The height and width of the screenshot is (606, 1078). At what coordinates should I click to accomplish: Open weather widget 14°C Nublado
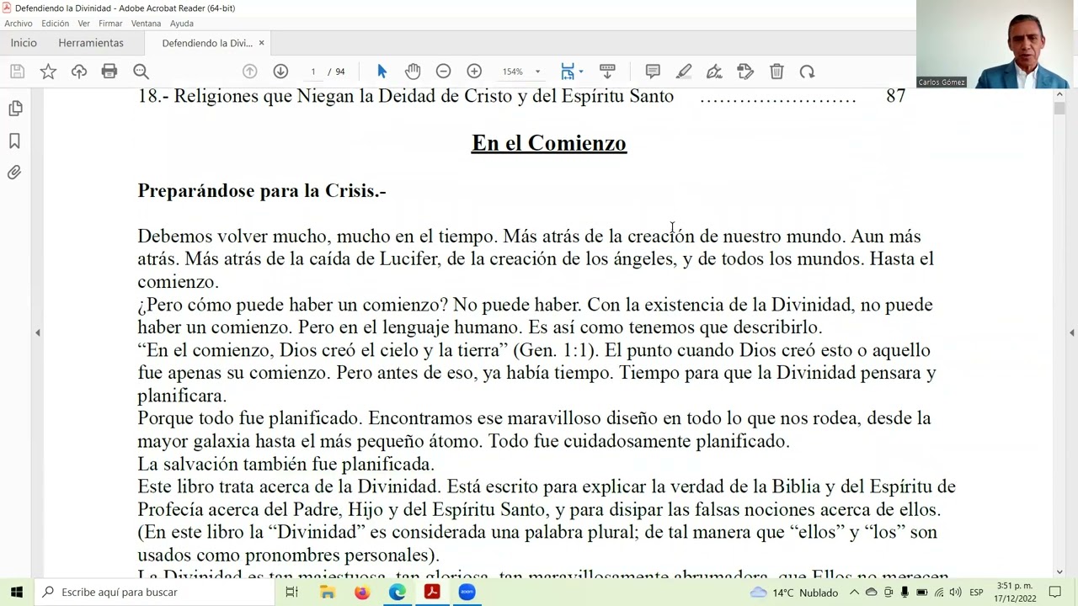[794, 592]
